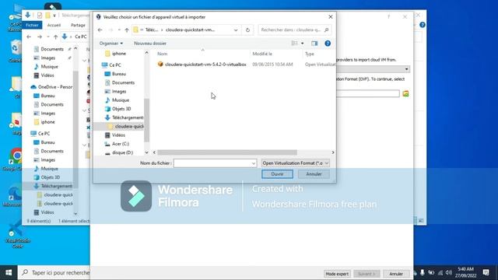This screenshot has height=280, width=498.
Task: Sort files by Nom column
Action: point(163,54)
